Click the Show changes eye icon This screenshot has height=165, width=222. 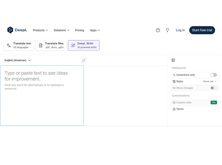pos(174,88)
